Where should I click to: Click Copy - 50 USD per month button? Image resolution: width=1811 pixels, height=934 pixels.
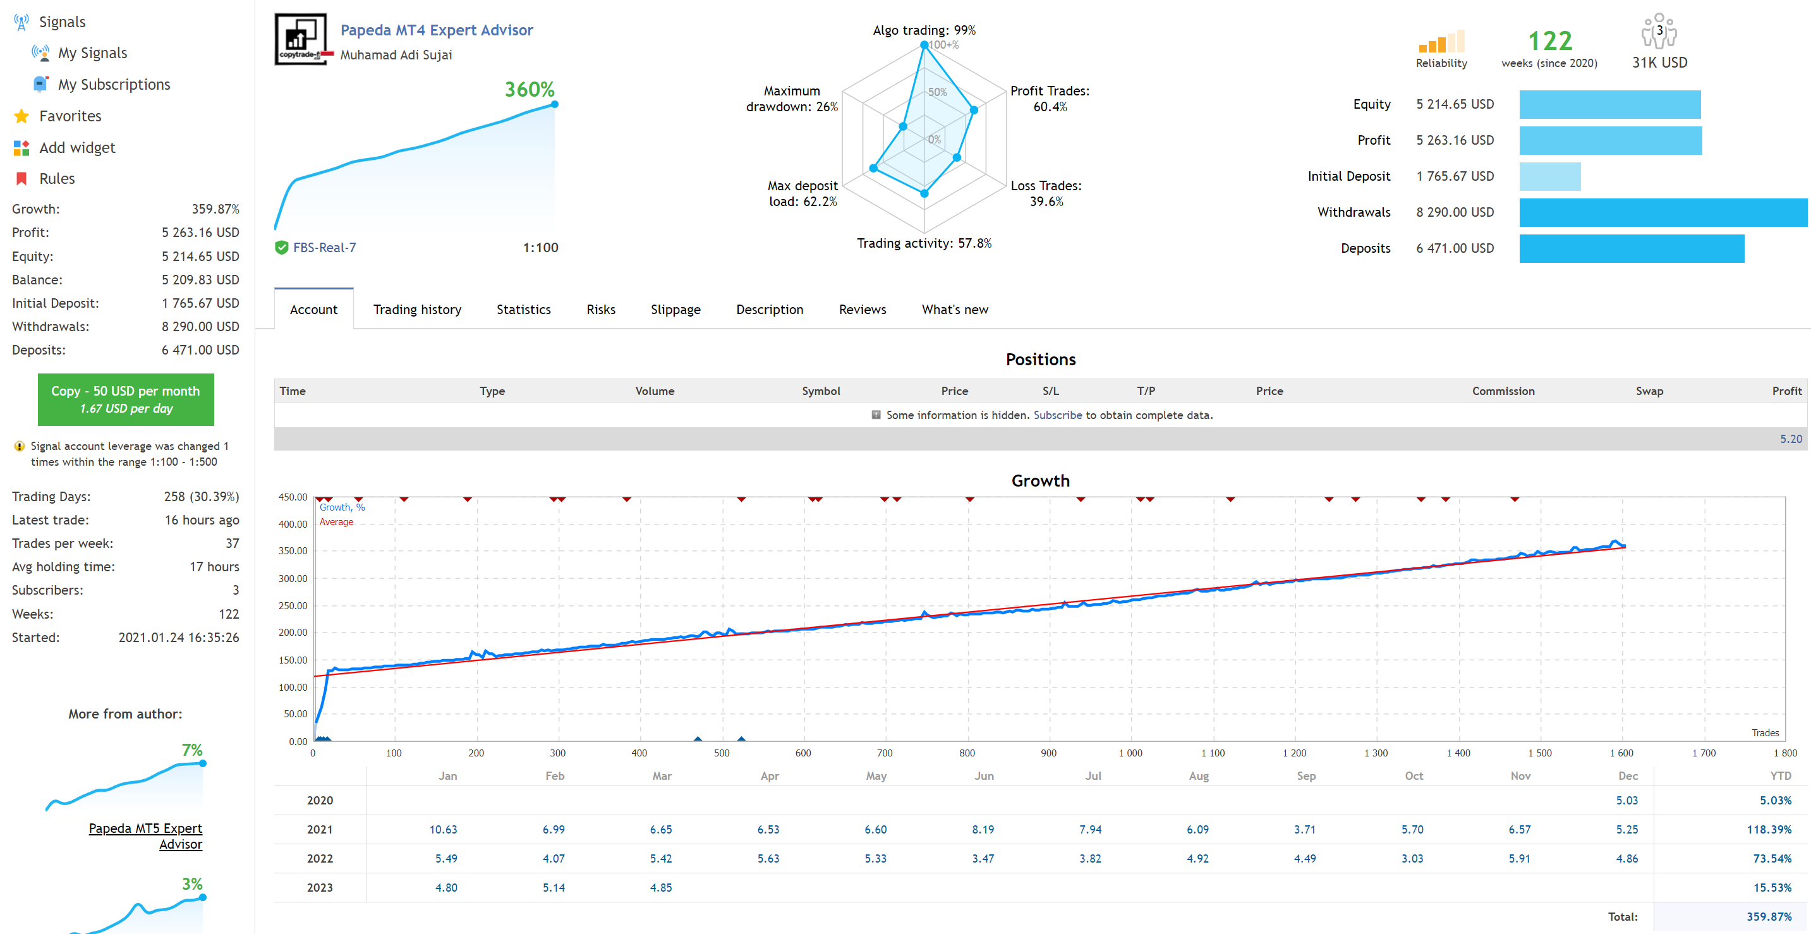[126, 399]
